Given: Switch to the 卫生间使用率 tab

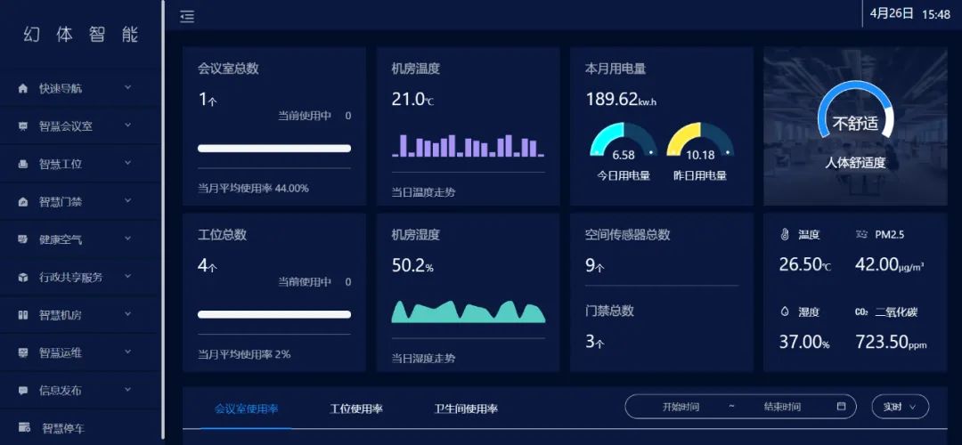Looking at the screenshot, I should 466,409.
